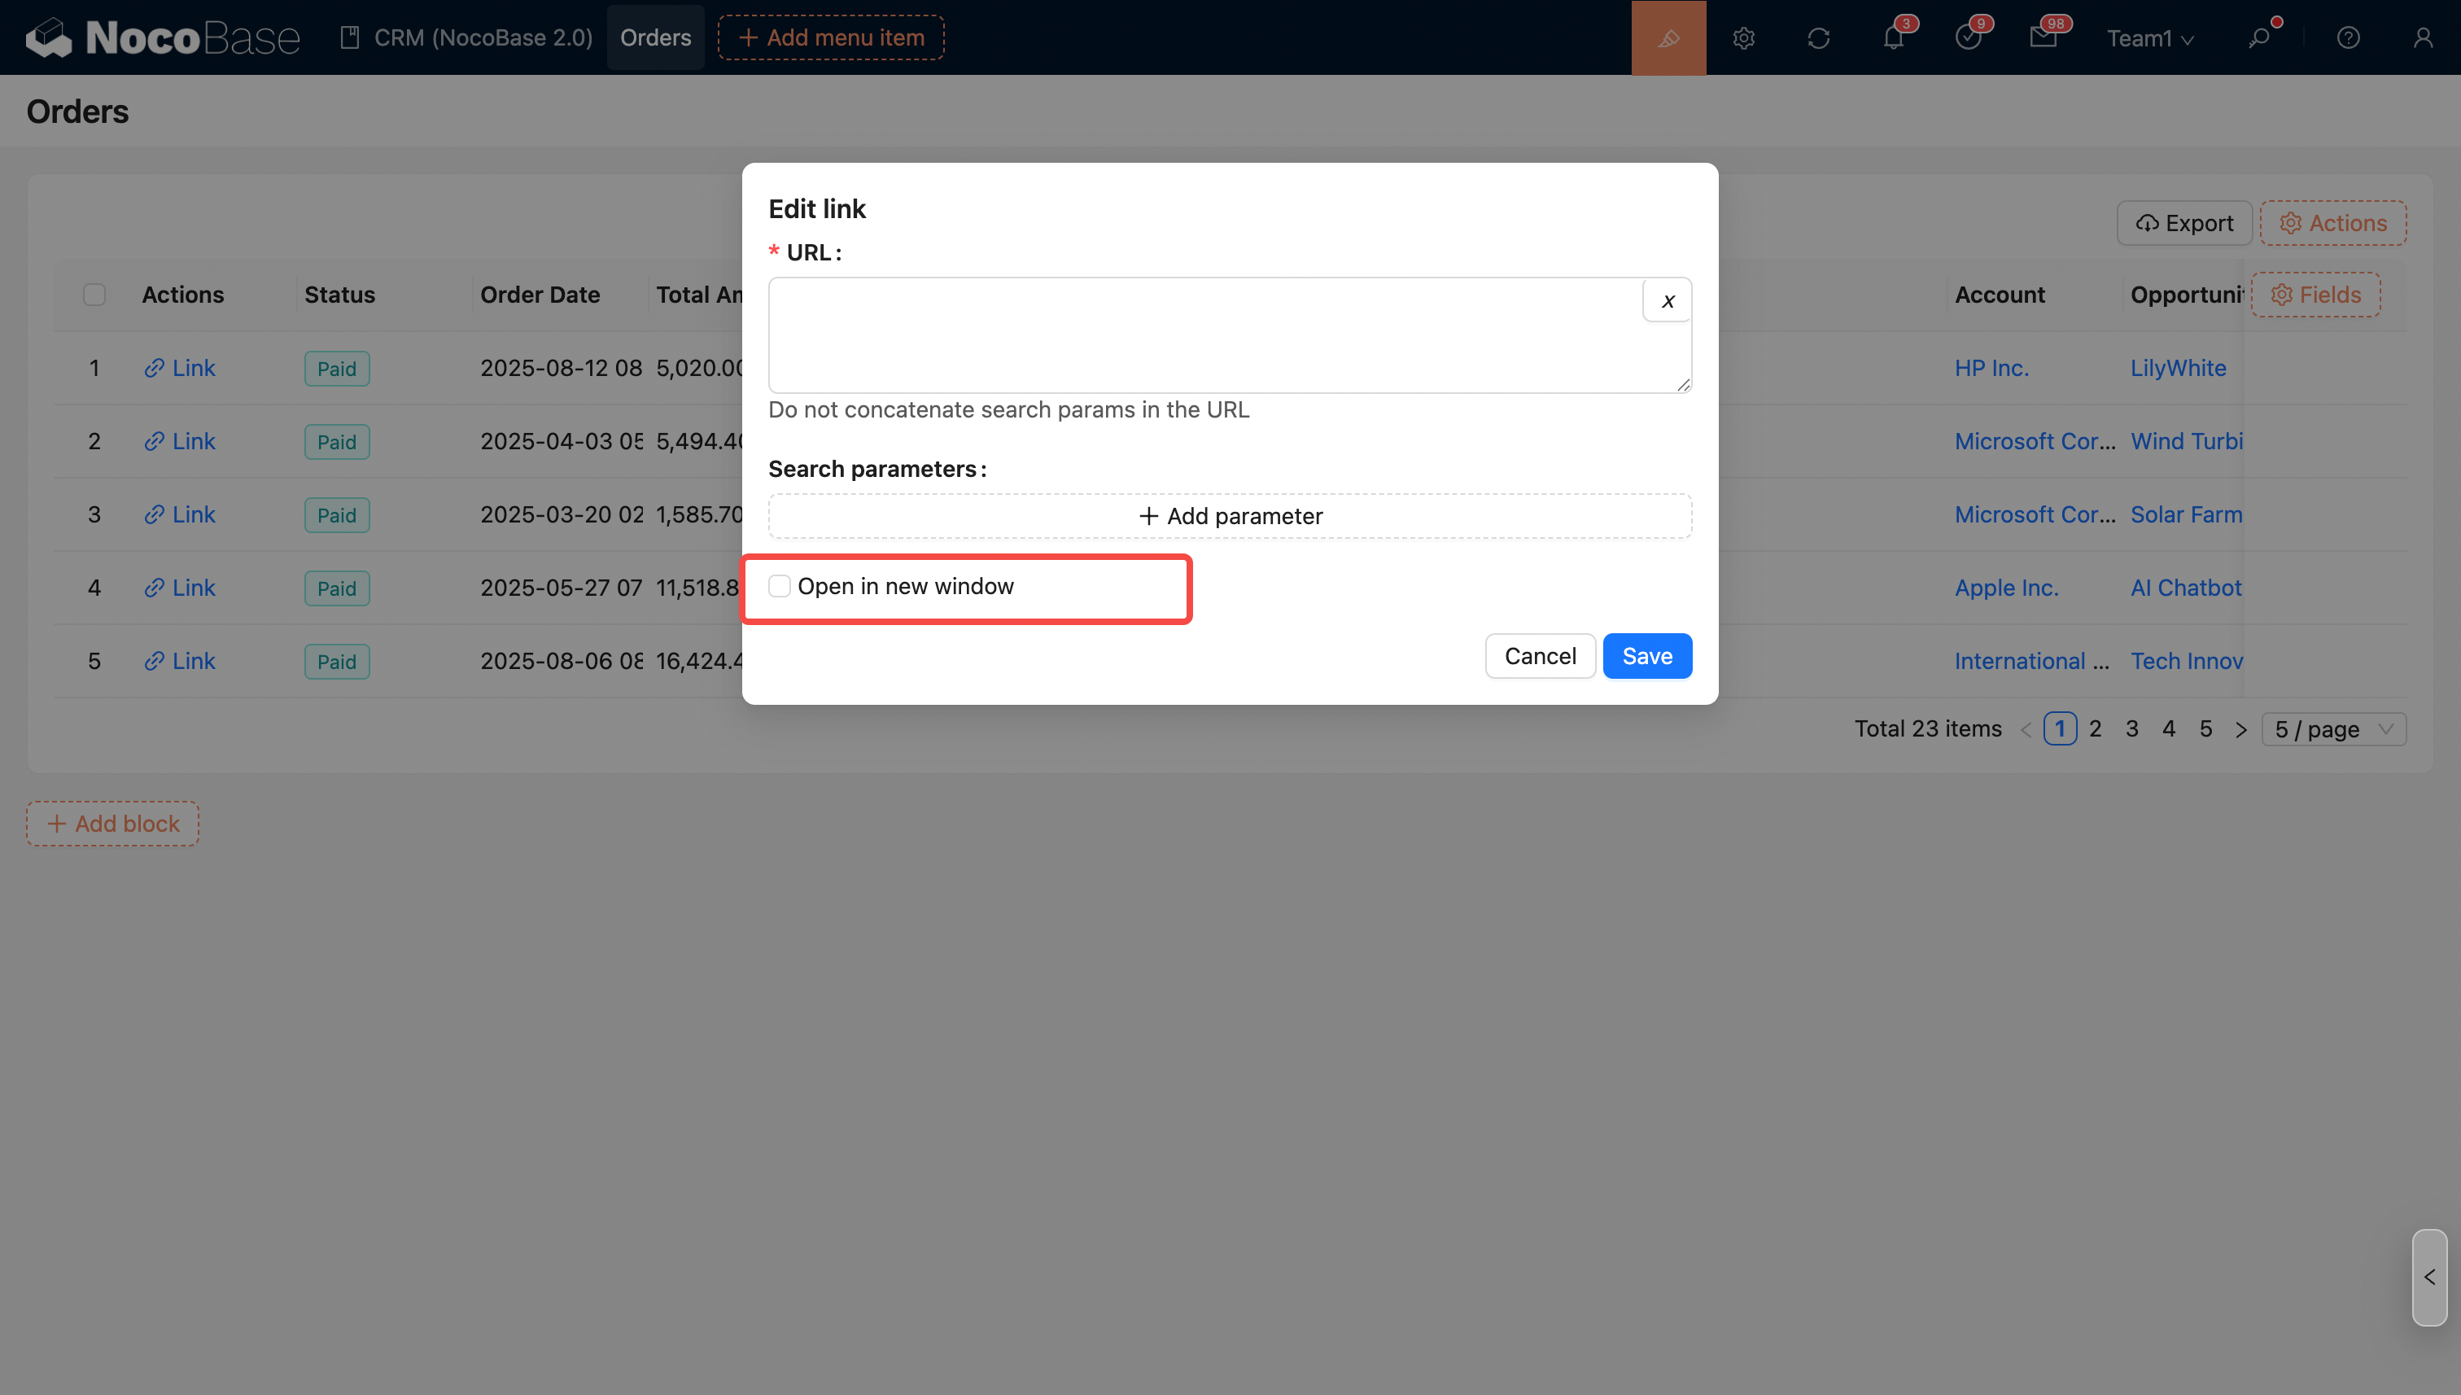Screen dimensions: 2461x1395
Task: Open the settings gear in top bar
Action: point(1743,37)
